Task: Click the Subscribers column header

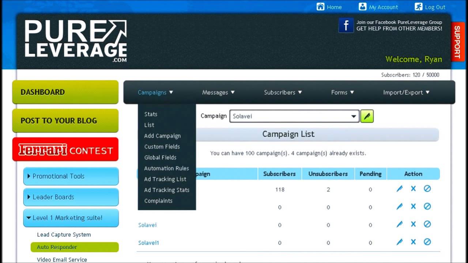Action: tap(279, 174)
